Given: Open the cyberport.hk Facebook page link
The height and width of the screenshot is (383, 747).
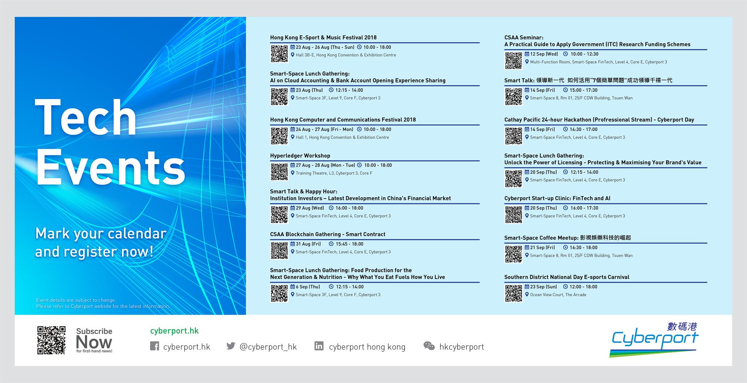Looking at the screenshot, I should pyautogui.click(x=187, y=347).
